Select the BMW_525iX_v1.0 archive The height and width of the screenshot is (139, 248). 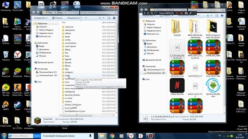195,49
